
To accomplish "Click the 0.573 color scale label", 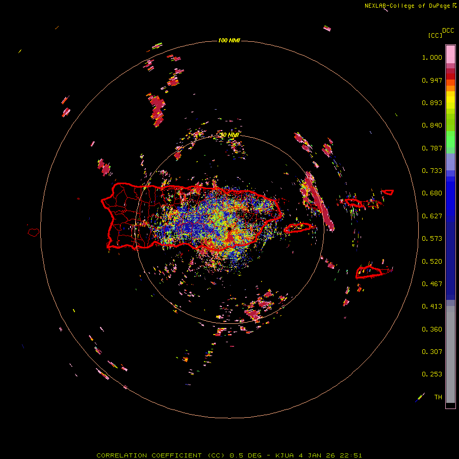I will point(432,239).
